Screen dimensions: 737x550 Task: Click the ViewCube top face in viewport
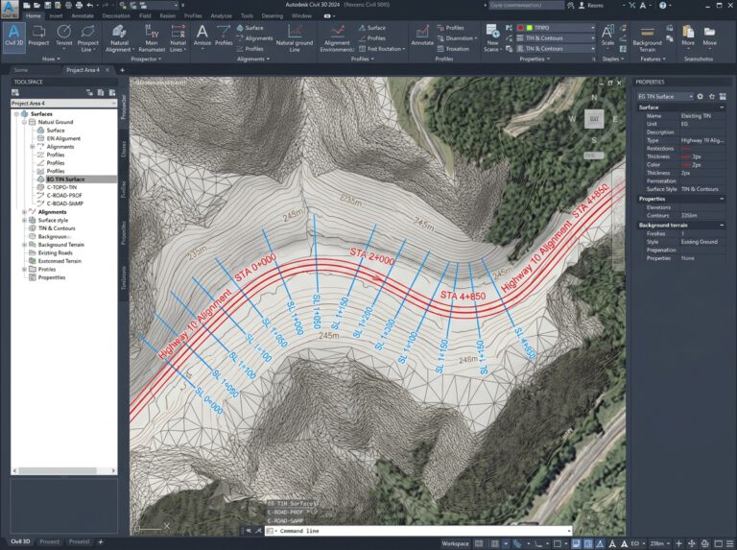[594, 119]
